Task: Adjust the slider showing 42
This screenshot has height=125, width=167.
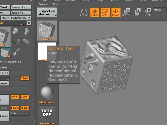Action: (x=13, y=23)
